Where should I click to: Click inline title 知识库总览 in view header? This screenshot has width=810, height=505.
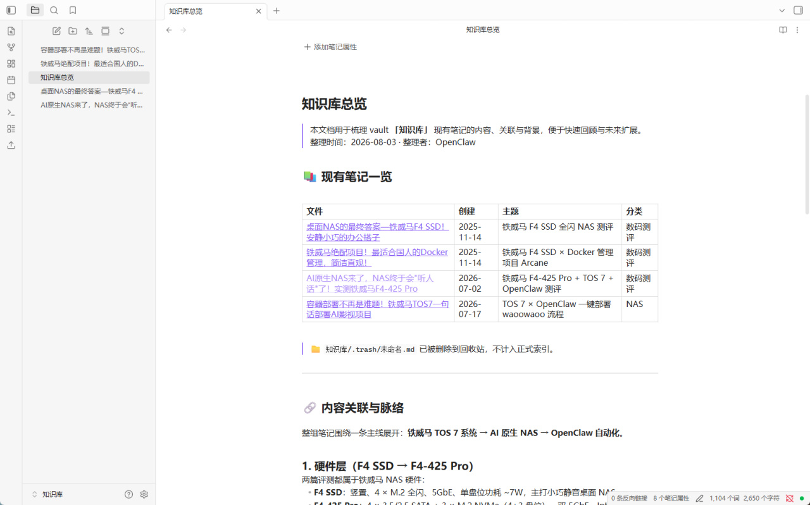(483, 30)
